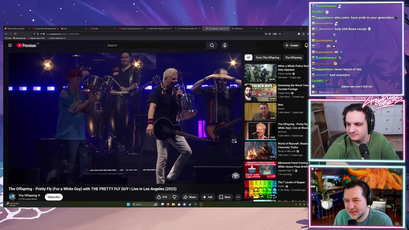The image size is (409, 230).
Task: Like the video with thumbs-up 27K
Action: [162, 197]
